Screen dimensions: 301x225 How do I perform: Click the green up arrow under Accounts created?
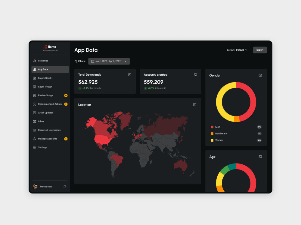click(x=145, y=88)
